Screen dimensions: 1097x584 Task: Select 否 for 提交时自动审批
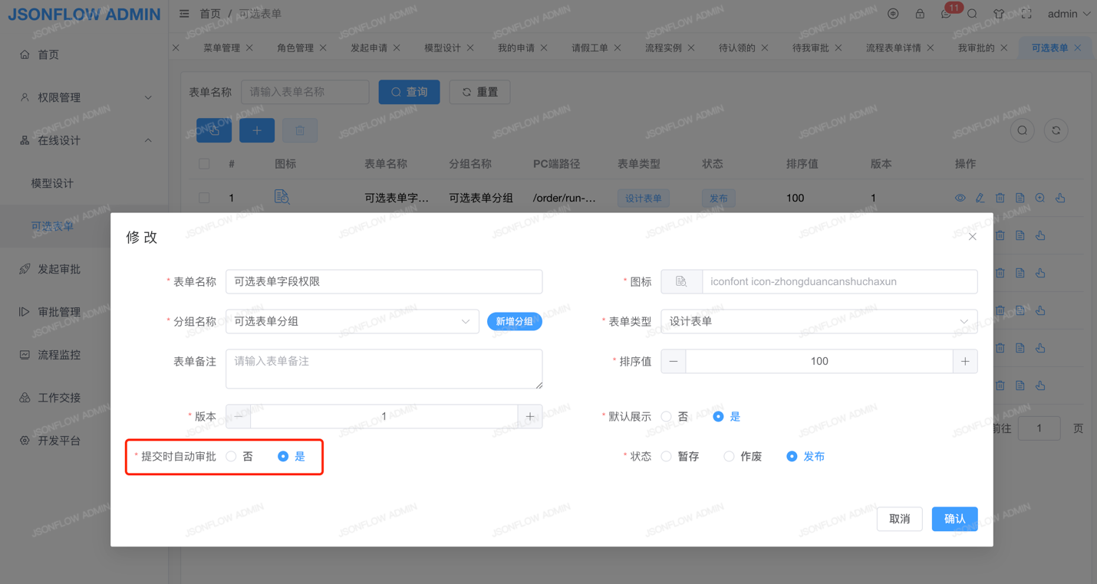pyautogui.click(x=232, y=456)
